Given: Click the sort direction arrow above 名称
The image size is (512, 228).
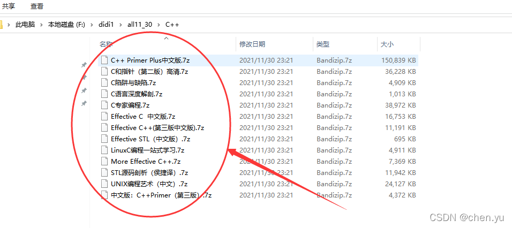Looking at the screenshot, I should tap(166, 38).
